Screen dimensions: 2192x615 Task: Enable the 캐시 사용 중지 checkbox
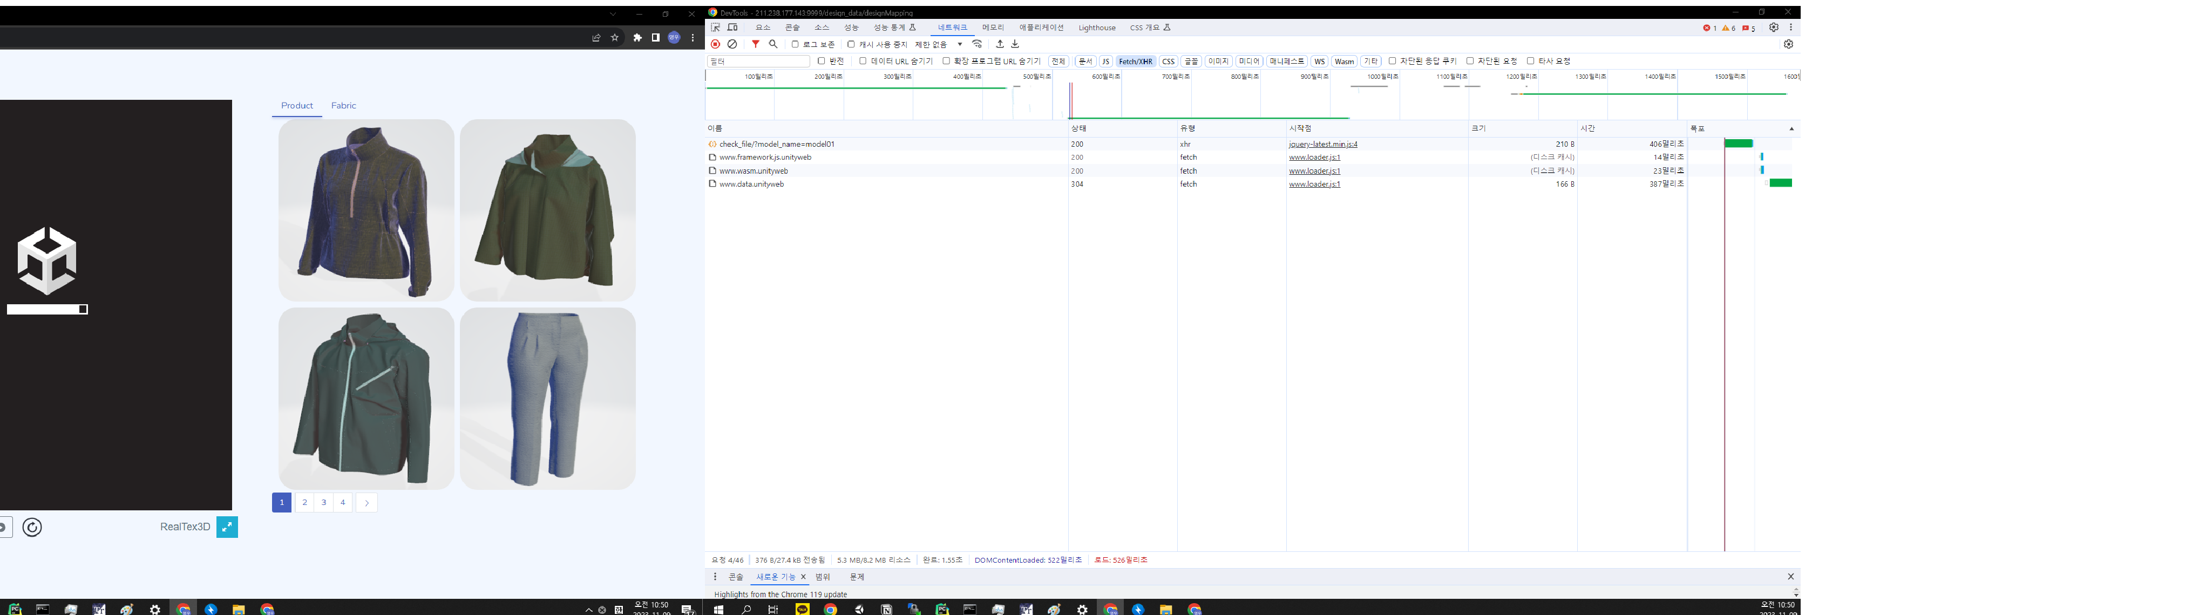pyautogui.click(x=851, y=44)
